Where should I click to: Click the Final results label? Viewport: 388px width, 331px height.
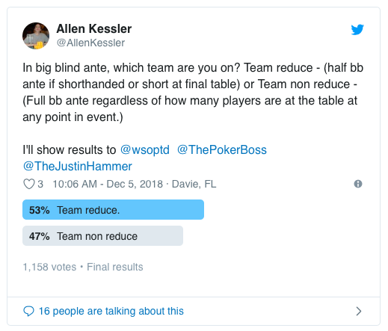[x=115, y=267]
